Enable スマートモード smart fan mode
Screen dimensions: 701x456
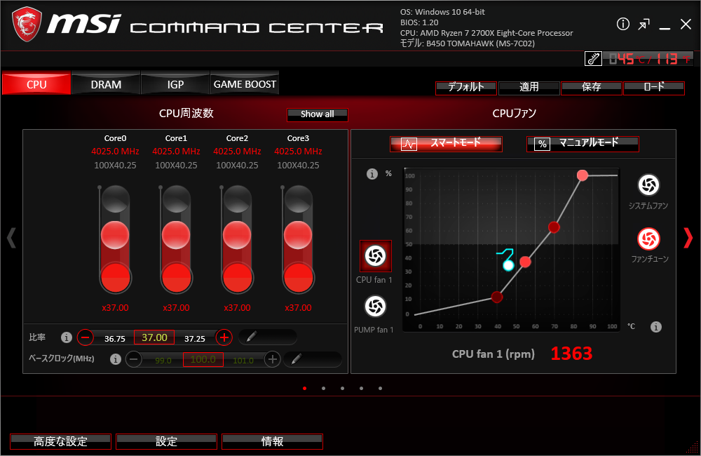[x=446, y=144]
